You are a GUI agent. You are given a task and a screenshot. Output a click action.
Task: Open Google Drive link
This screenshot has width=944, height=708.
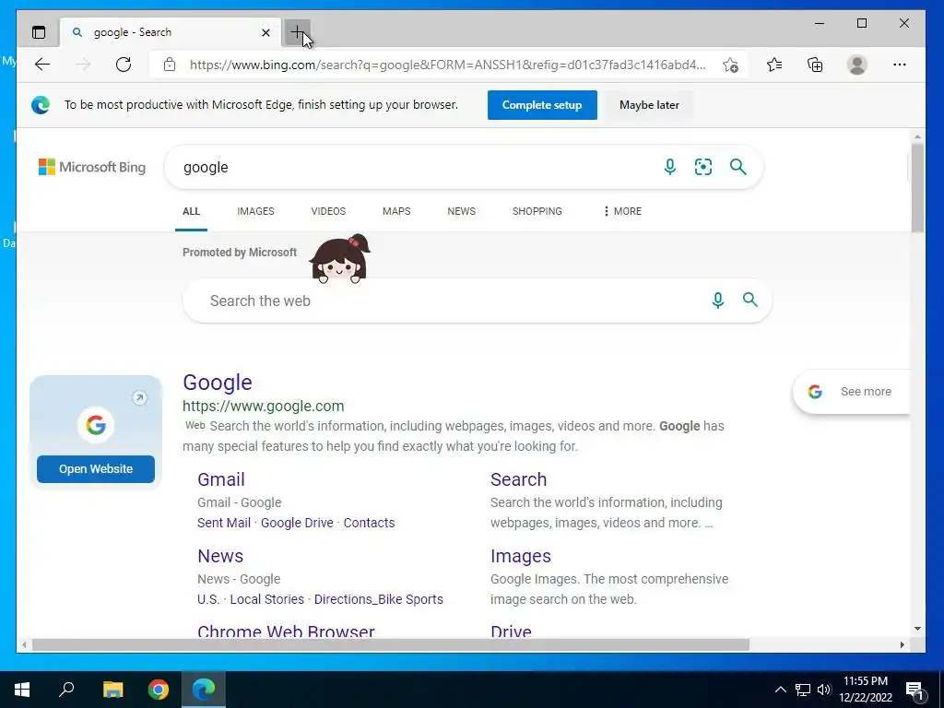[297, 523]
